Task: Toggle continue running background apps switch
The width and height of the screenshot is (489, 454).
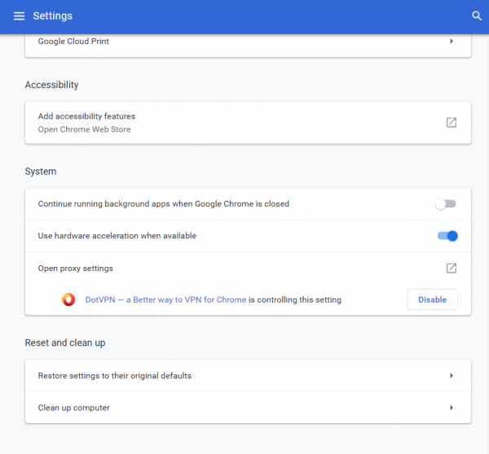Action: pos(446,204)
